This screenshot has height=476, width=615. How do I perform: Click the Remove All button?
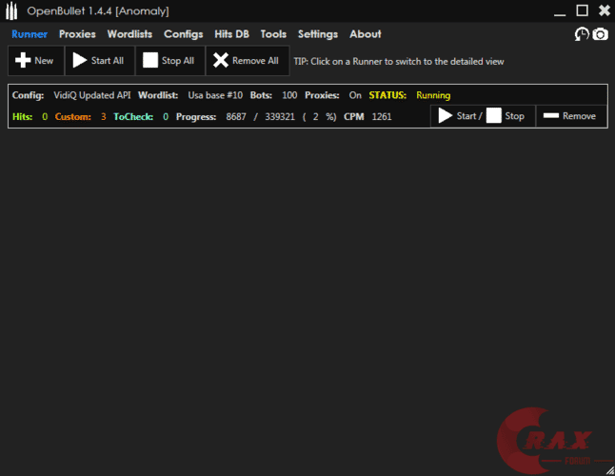[248, 61]
